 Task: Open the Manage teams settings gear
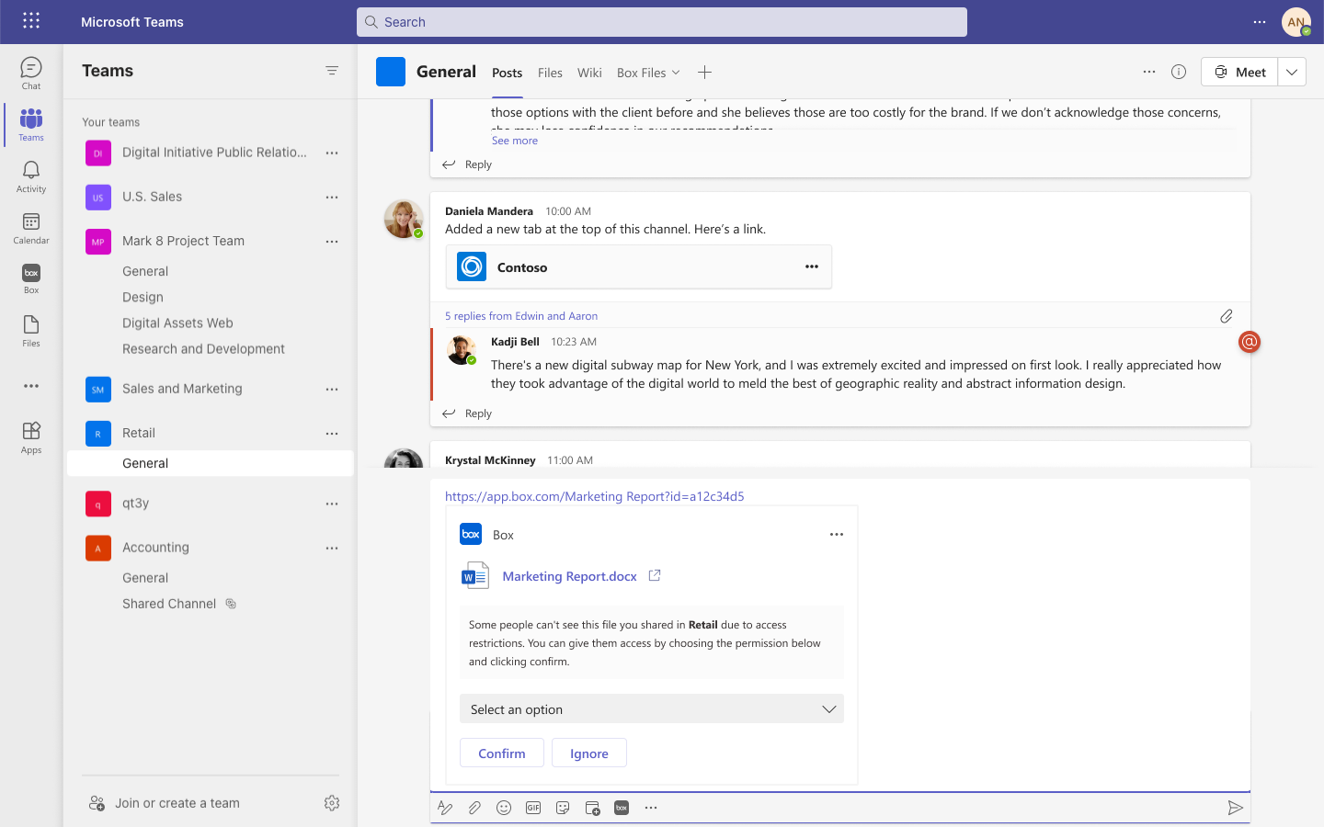click(x=332, y=803)
